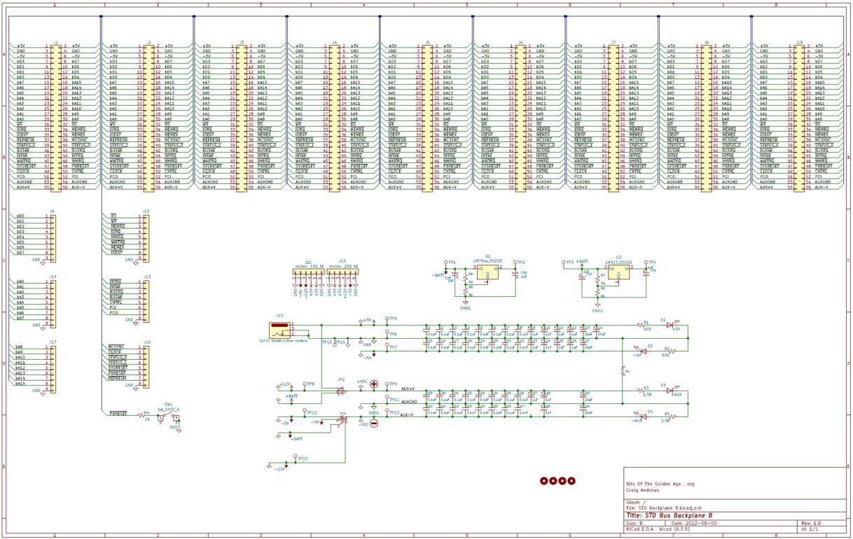Select the 1K resistor R4 near SW1

(x=141, y=416)
